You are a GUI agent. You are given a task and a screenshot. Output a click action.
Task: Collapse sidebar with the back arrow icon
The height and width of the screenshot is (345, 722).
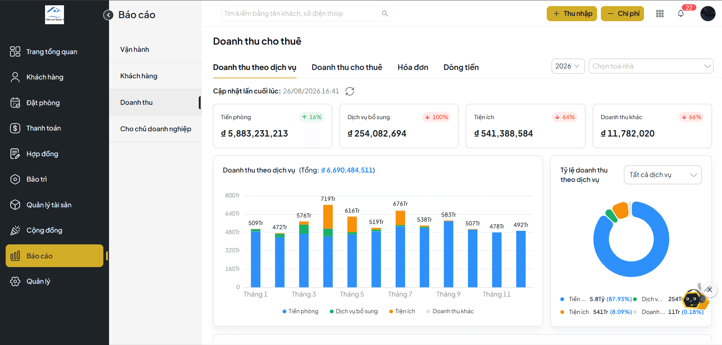click(108, 15)
